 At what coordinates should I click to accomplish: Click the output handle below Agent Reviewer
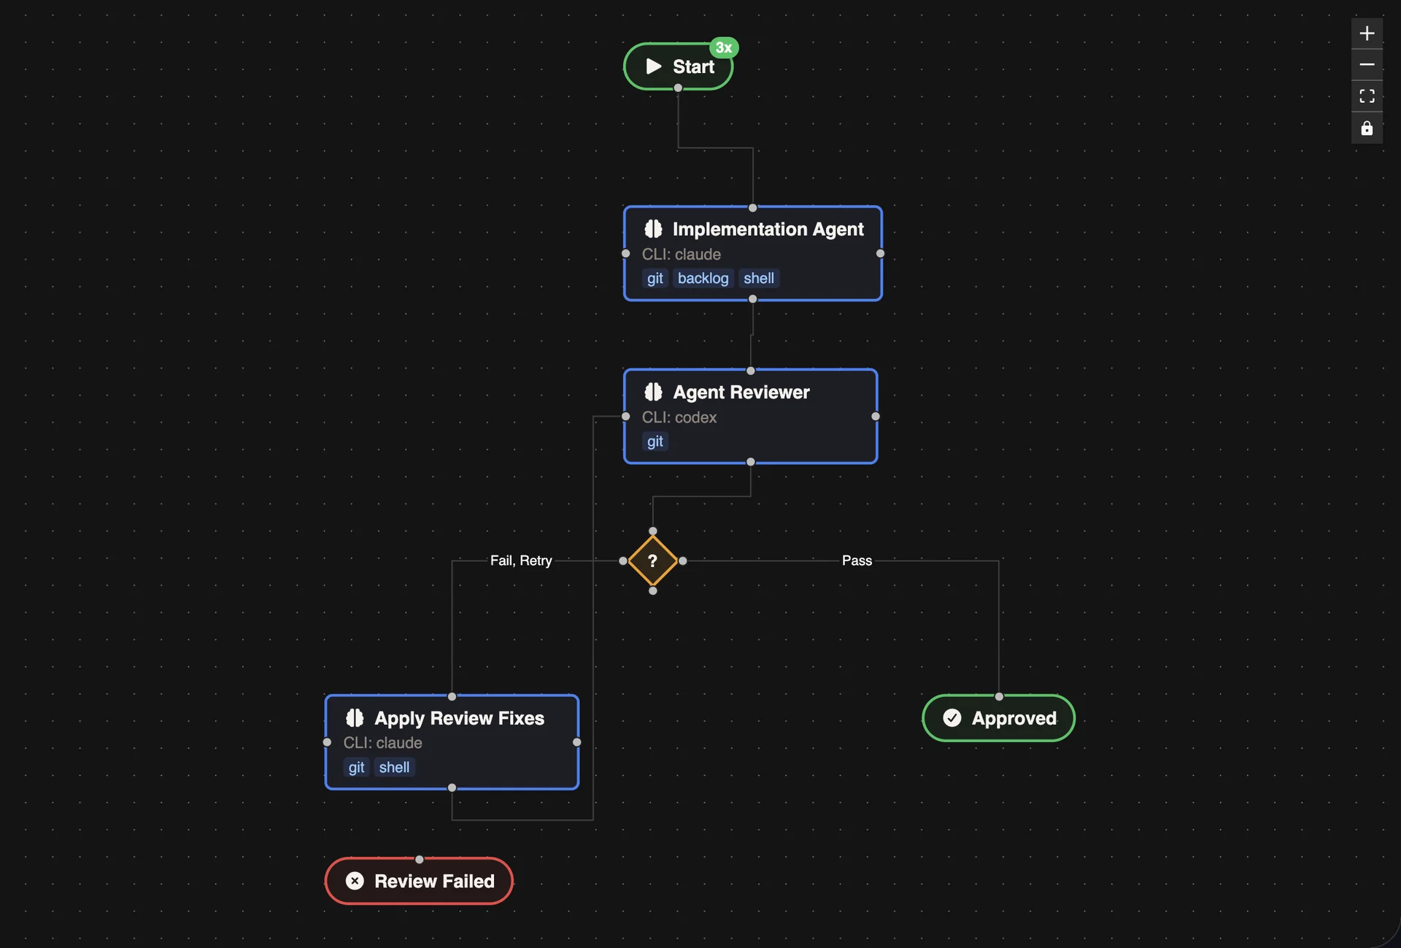pyautogui.click(x=751, y=461)
